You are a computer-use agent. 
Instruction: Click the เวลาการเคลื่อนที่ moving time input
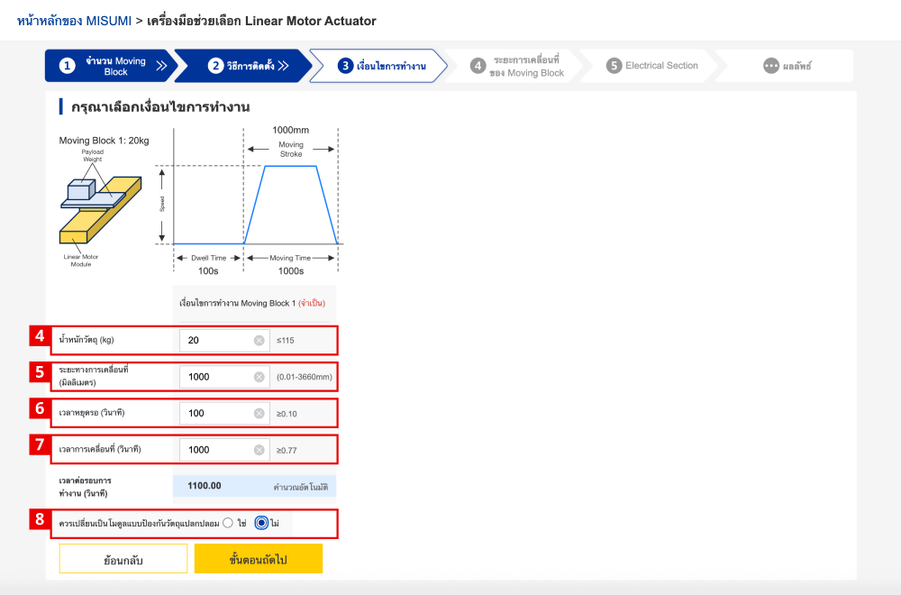[x=224, y=450]
